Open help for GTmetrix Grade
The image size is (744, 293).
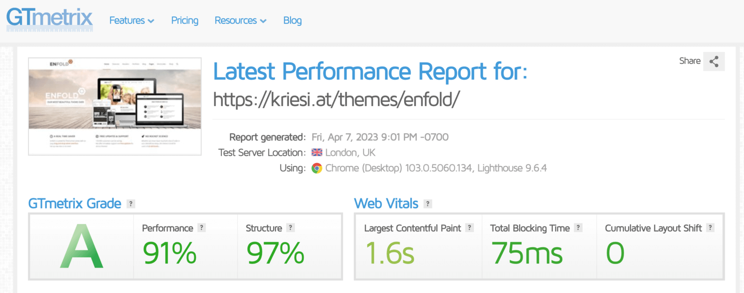click(131, 204)
